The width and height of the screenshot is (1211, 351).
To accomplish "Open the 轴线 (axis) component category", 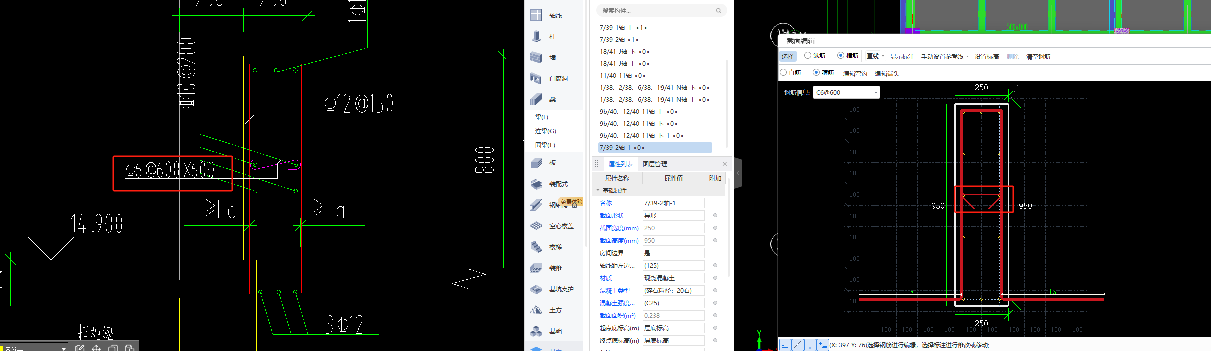I will tap(555, 16).
